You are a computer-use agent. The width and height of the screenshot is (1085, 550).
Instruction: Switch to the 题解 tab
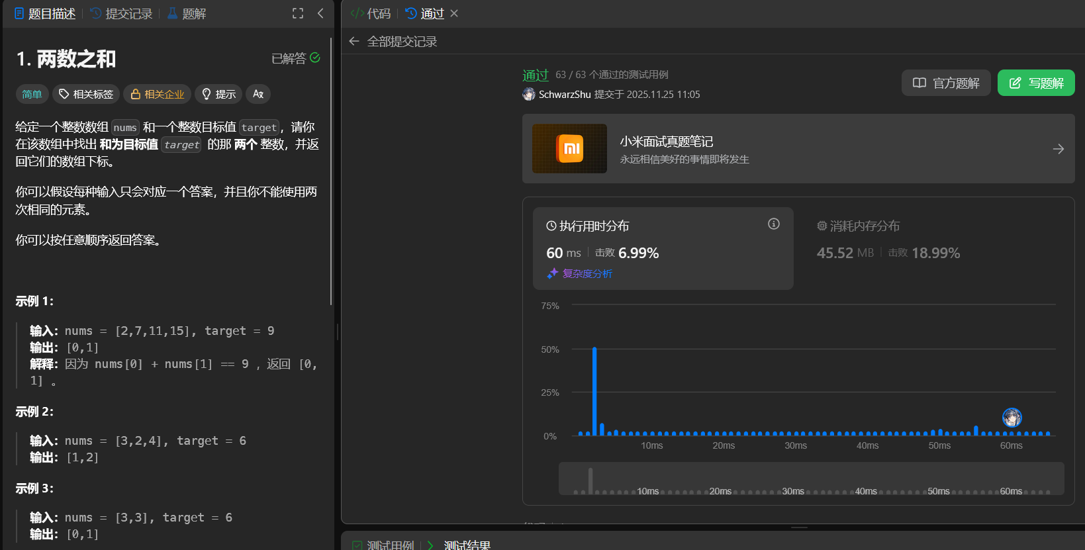coord(187,13)
